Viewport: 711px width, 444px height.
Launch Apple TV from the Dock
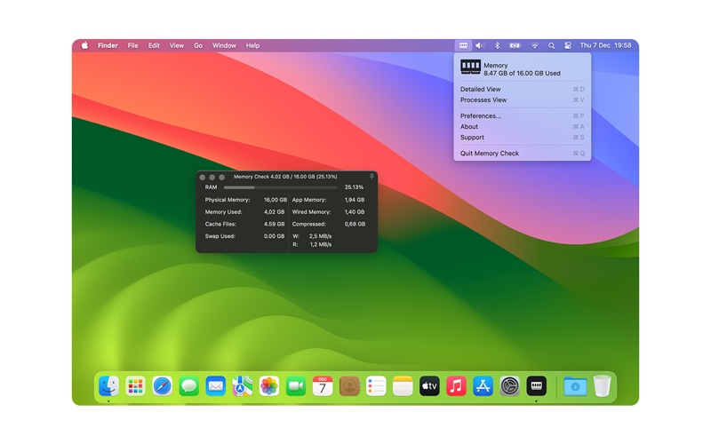click(x=429, y=386)
